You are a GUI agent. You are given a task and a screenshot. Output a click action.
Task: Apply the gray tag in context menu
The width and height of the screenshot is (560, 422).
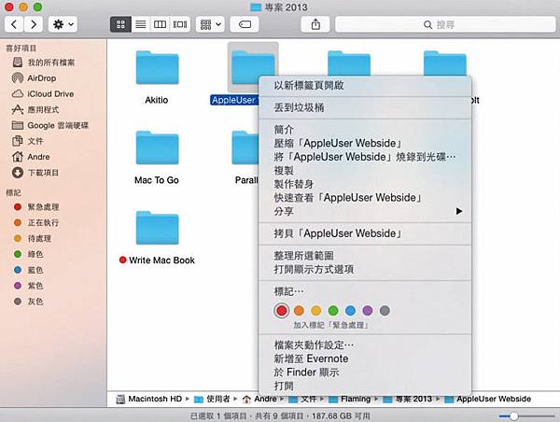pyautogui.click(x=385, y=311)
